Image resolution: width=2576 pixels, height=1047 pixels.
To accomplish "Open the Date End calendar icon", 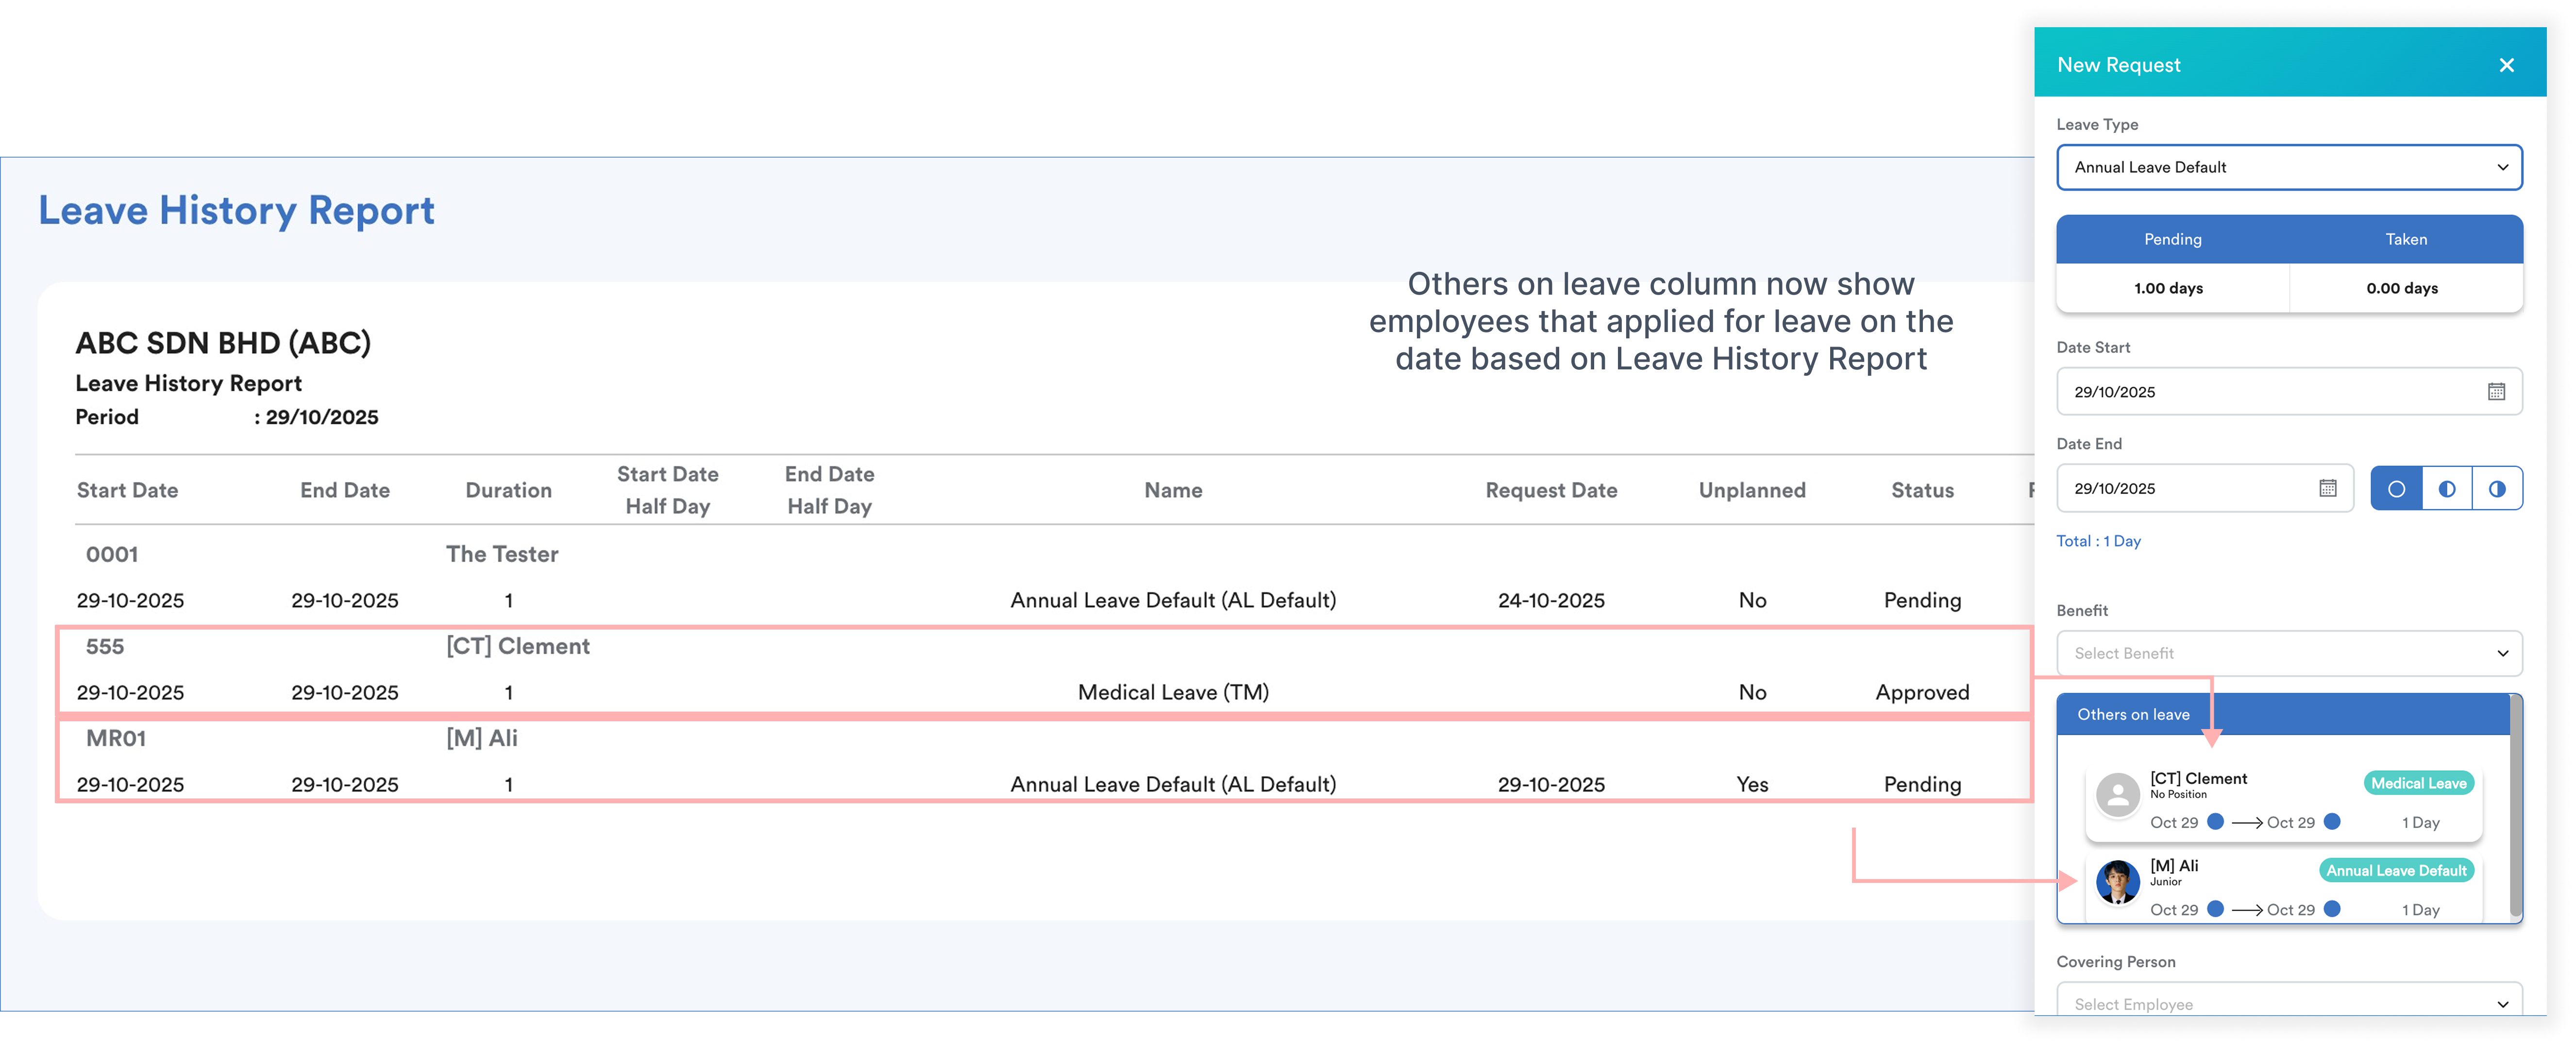I will tap(2327, 488).
